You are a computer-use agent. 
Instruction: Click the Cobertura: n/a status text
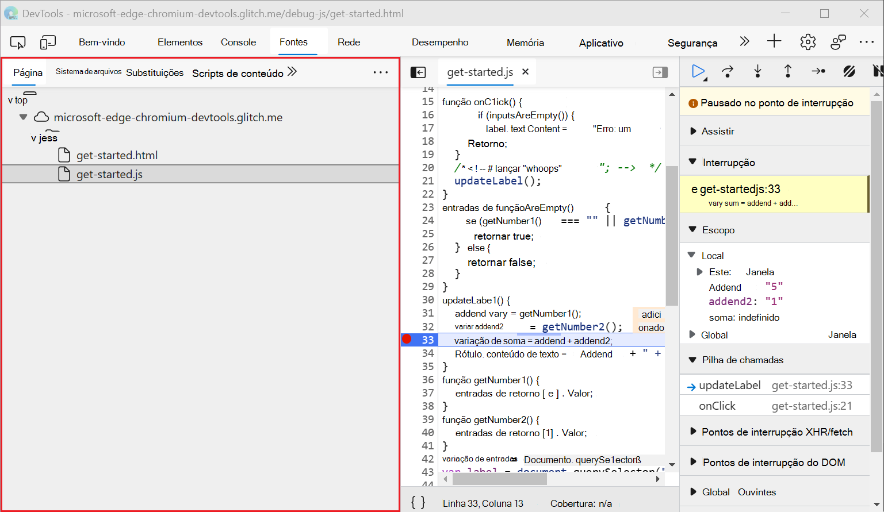(581, 503)
